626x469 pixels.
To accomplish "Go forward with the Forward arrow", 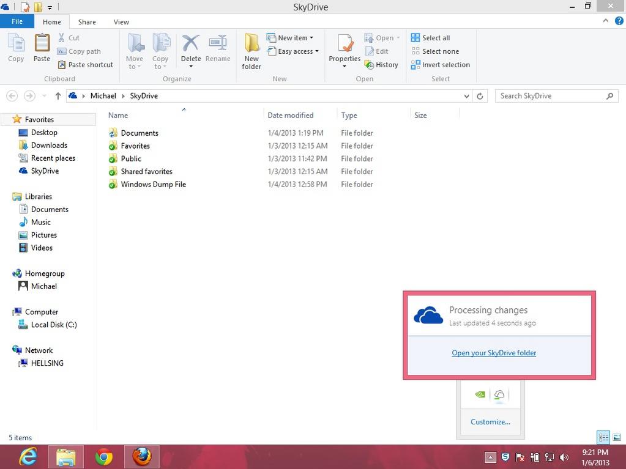I will point(29,96).
